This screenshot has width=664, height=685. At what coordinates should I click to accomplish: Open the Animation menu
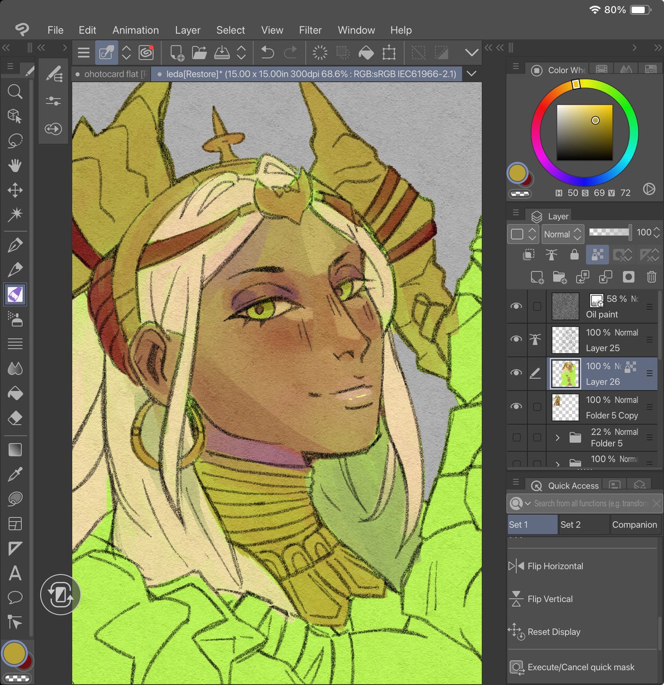click(136, 30)
